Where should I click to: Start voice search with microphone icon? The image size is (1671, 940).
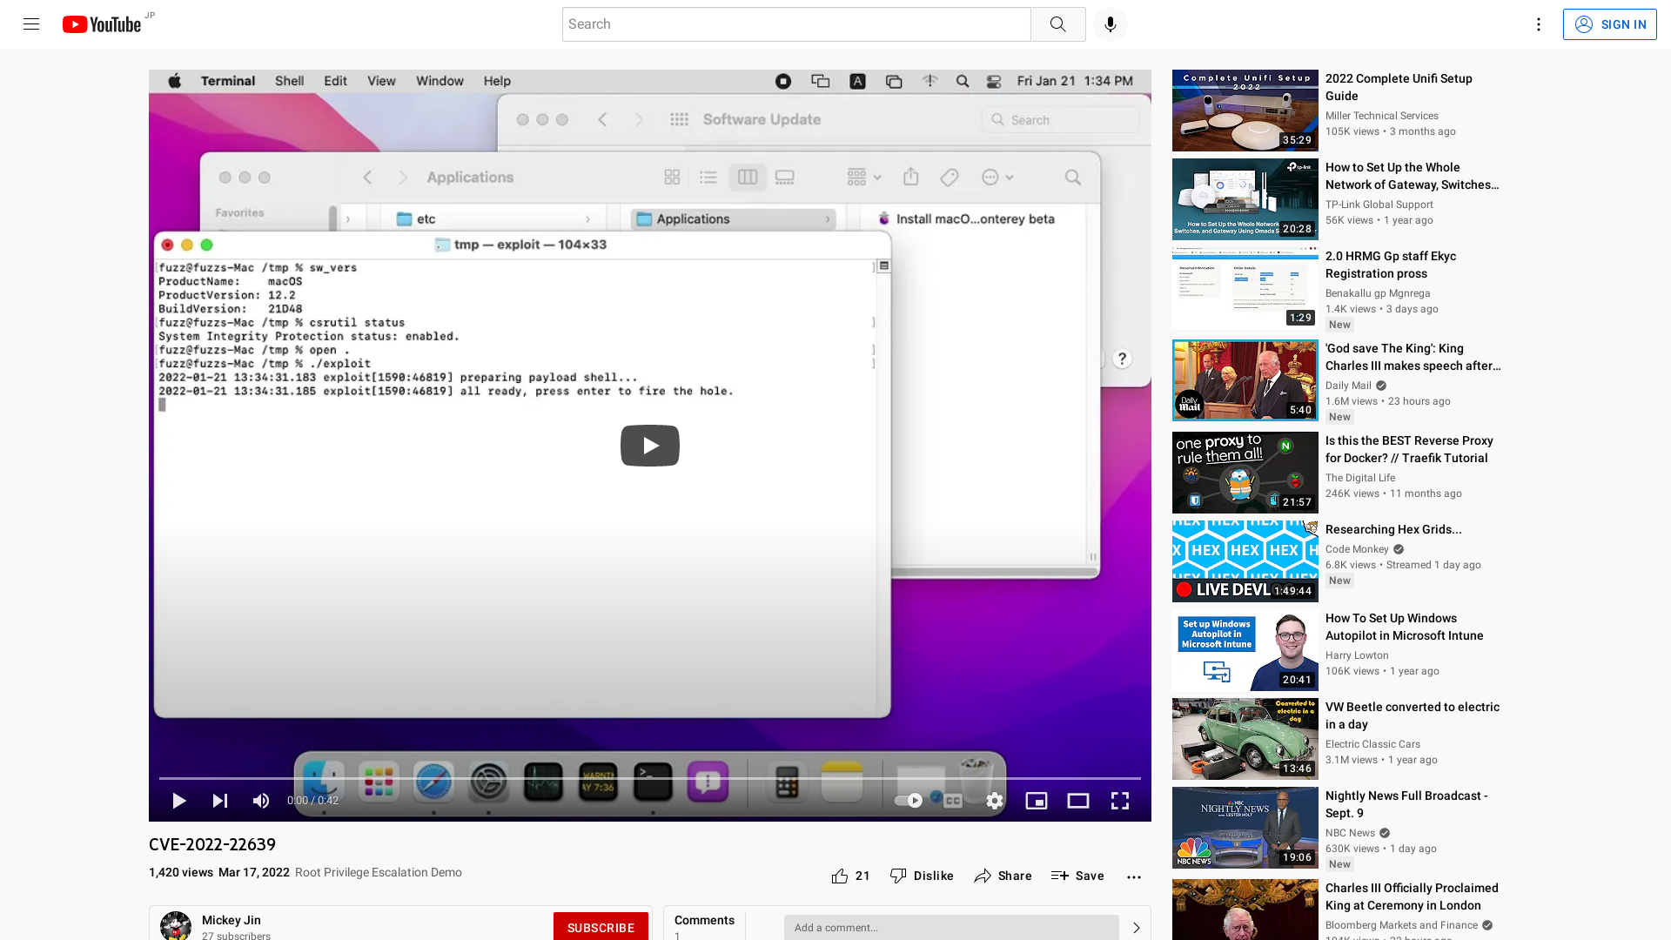[x=1110, y=24]
